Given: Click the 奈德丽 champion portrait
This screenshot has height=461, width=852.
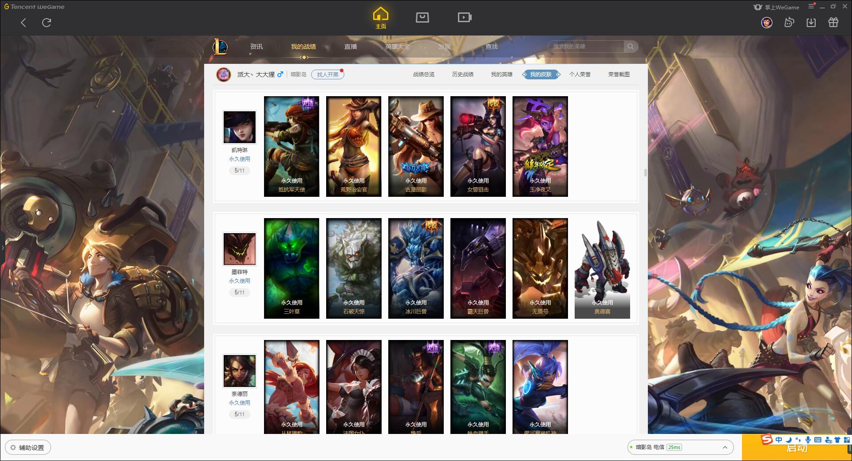Looking at the screenshot, I should click(x=240, y=371).
